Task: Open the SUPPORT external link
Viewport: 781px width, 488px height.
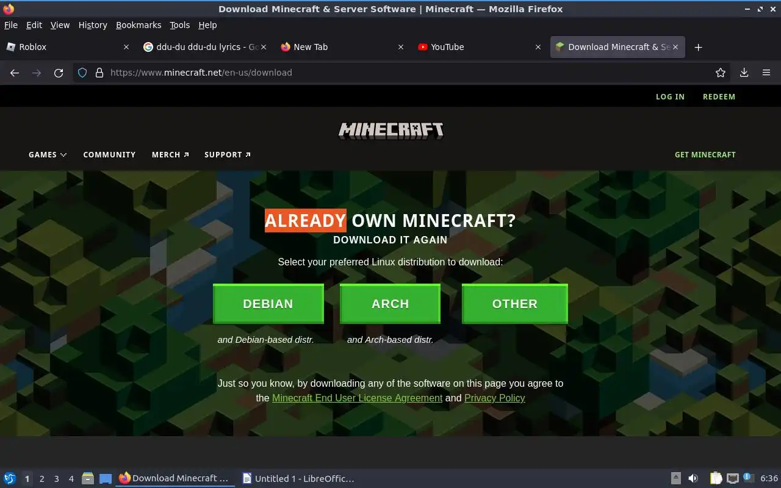Action: [x=228, y=155]
